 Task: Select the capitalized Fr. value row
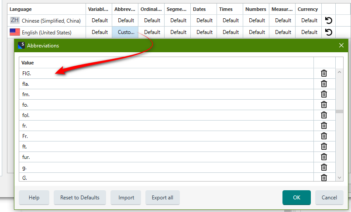[166, 136]
